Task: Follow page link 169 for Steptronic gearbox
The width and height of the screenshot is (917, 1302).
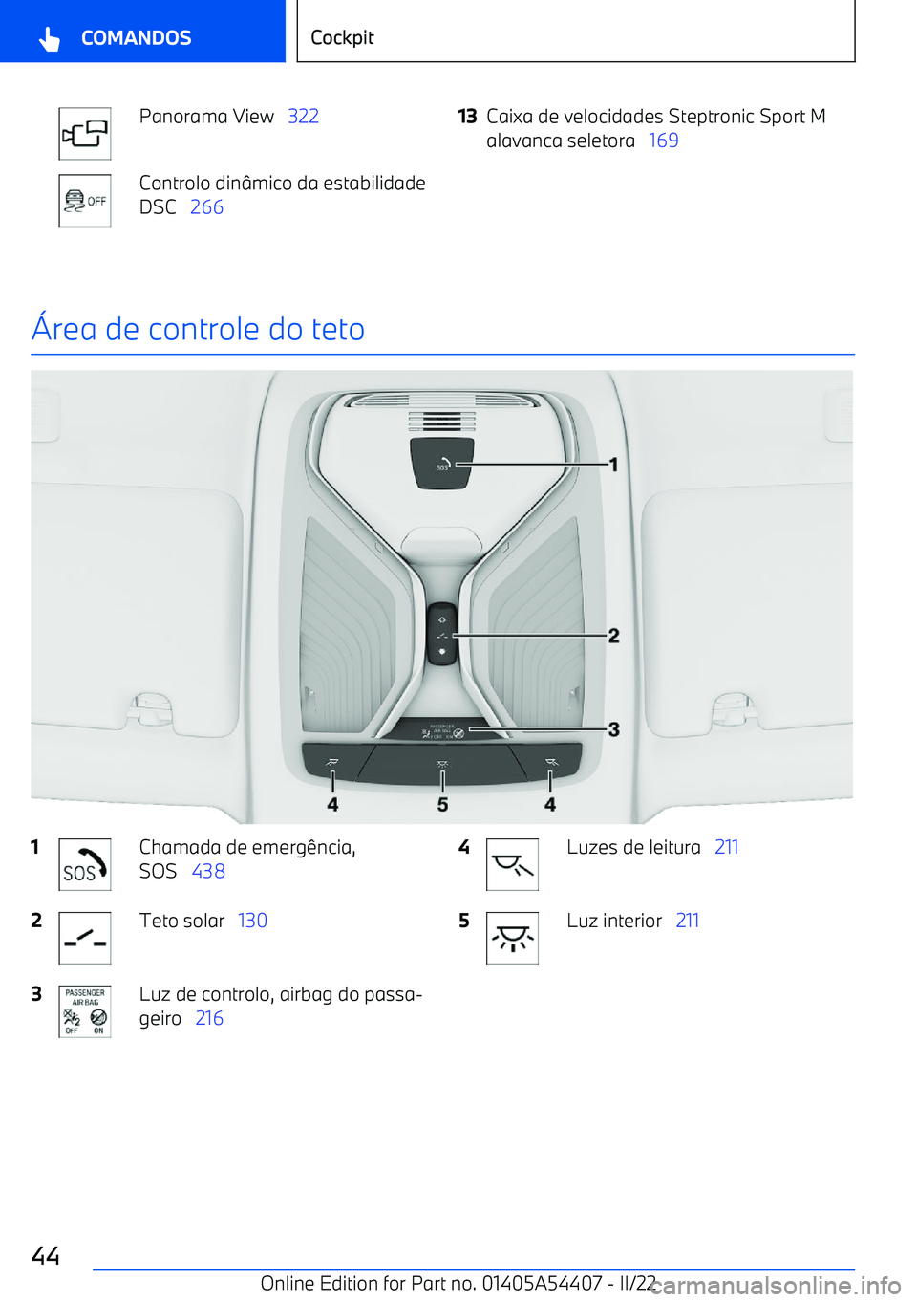Action: [663, 141]
